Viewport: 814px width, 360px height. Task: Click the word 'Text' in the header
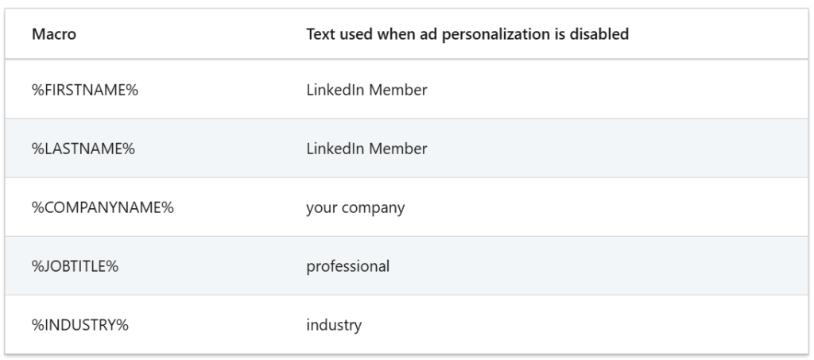[320, 36]
